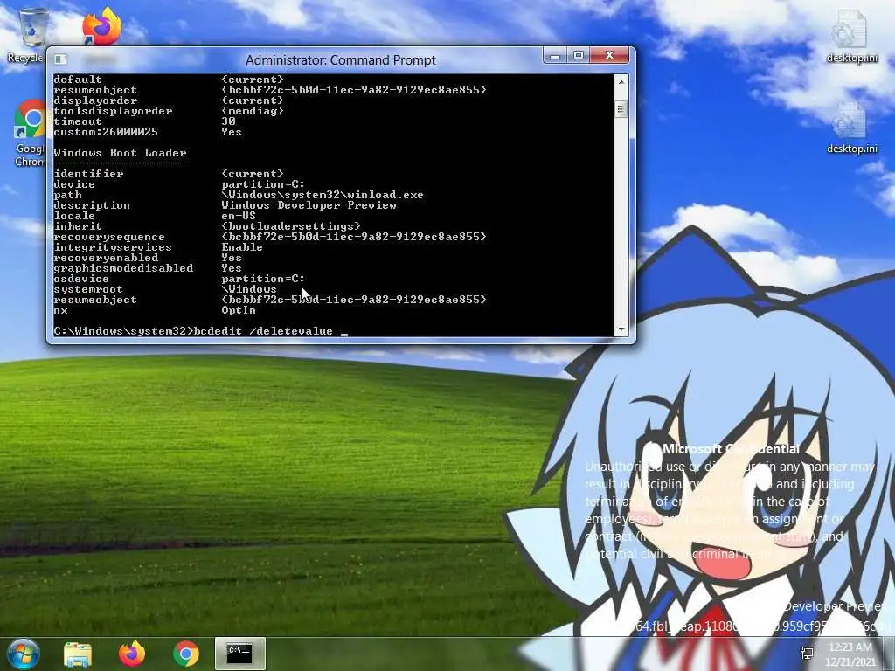Click the 'en-US' locale value
Viewport: 895px width, 671px height.
[239, 216]
